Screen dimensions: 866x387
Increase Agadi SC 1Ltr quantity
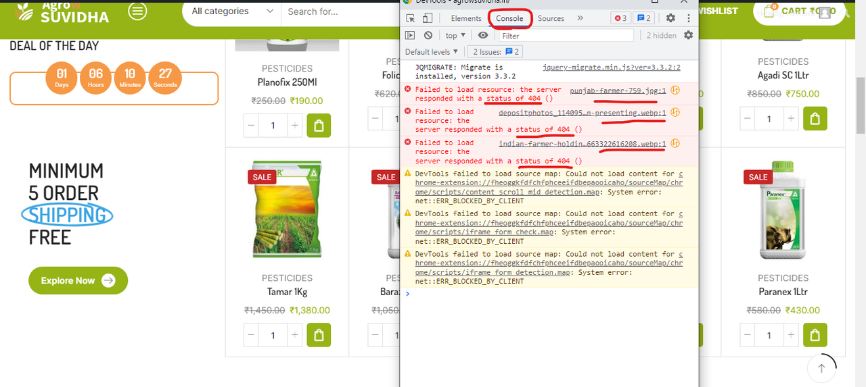coord(790,119)
